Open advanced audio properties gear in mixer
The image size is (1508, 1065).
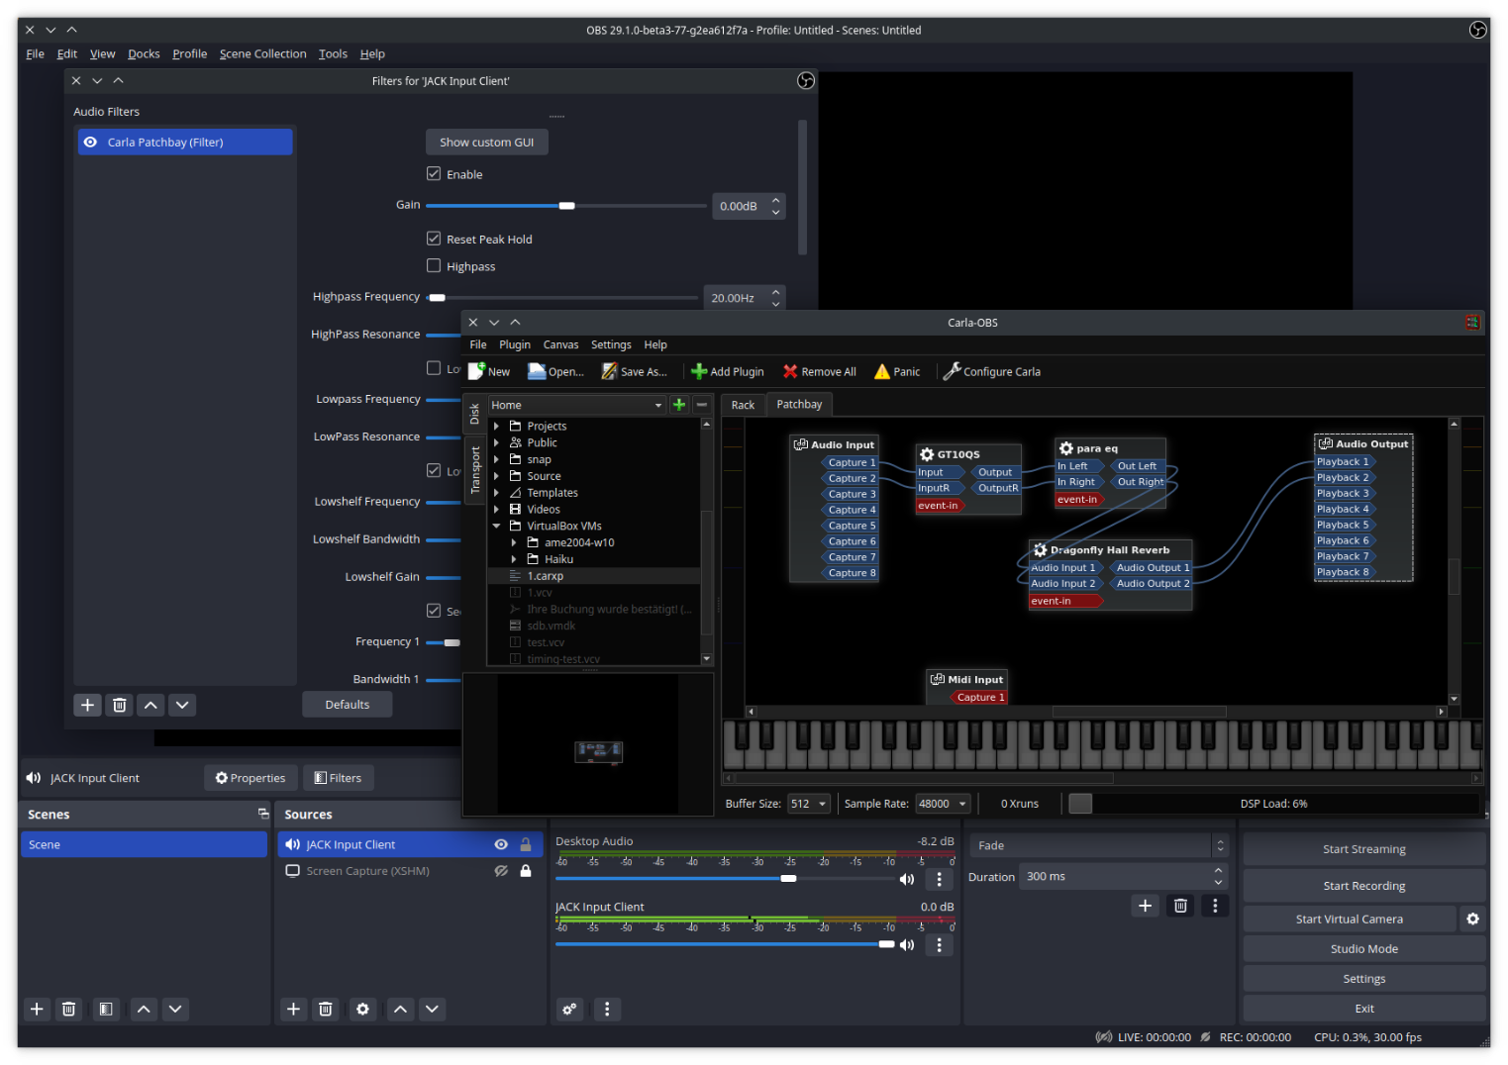click(x=569, y=1009)
